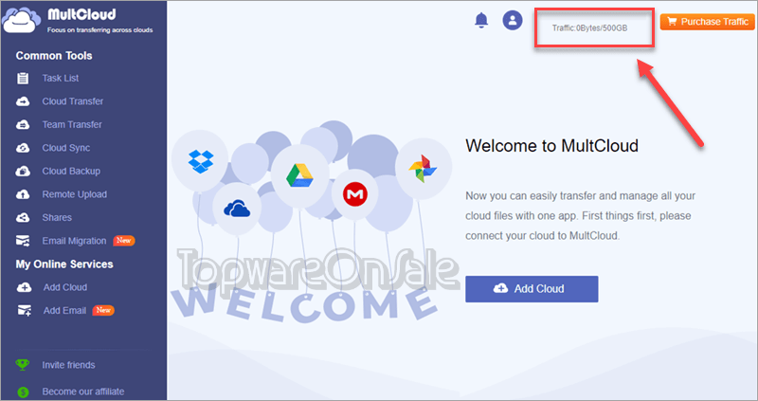Click the Common Tools section heading
Screen dimensions: 758x401
pyautogui.click(x=54, y=56)
